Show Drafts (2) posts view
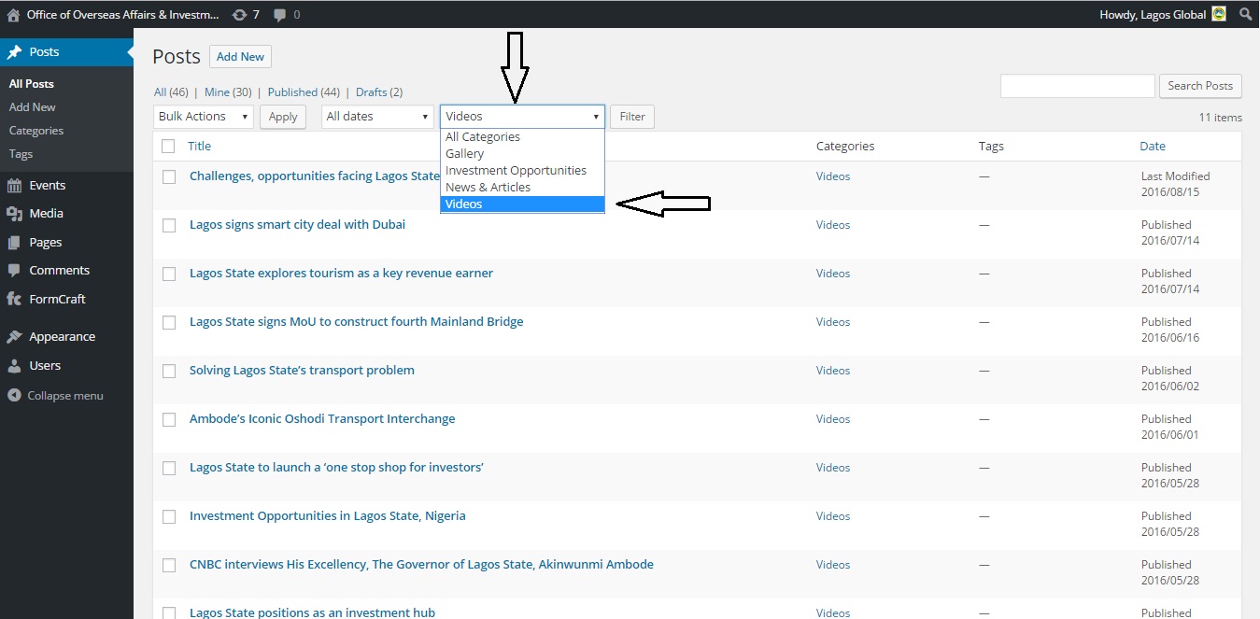1260x619 pixels. (378, 92)
